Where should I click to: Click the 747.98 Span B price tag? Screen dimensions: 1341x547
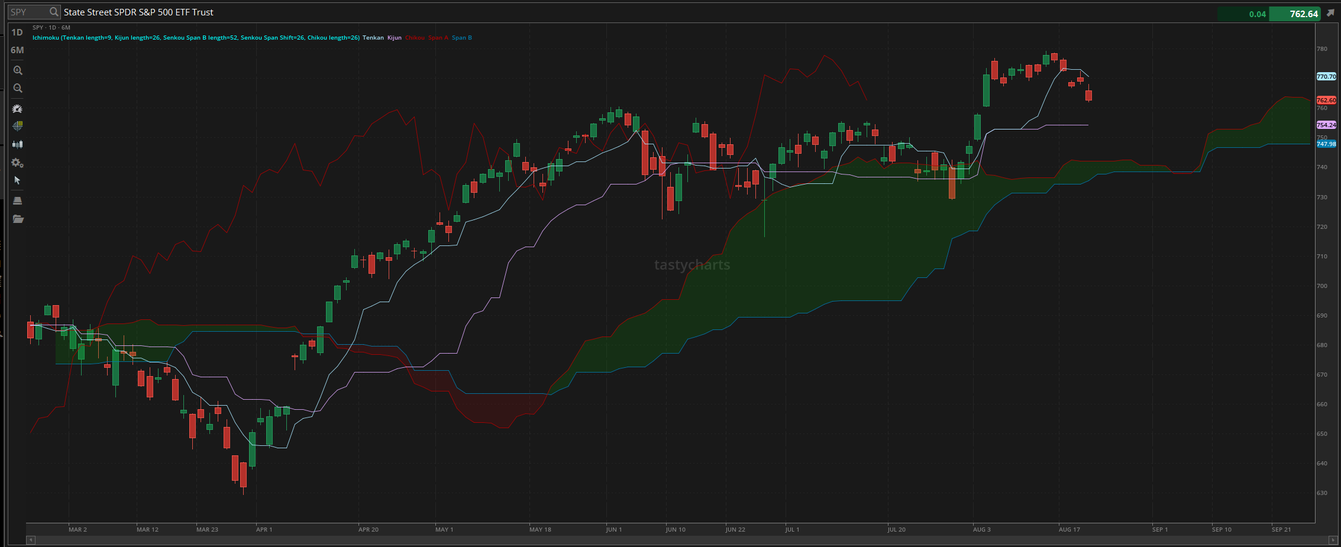(1326, 144)
